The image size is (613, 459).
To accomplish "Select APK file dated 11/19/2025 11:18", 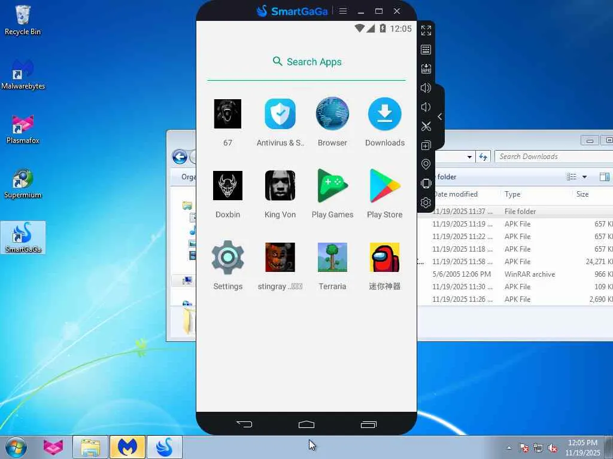I will [515, 249].
